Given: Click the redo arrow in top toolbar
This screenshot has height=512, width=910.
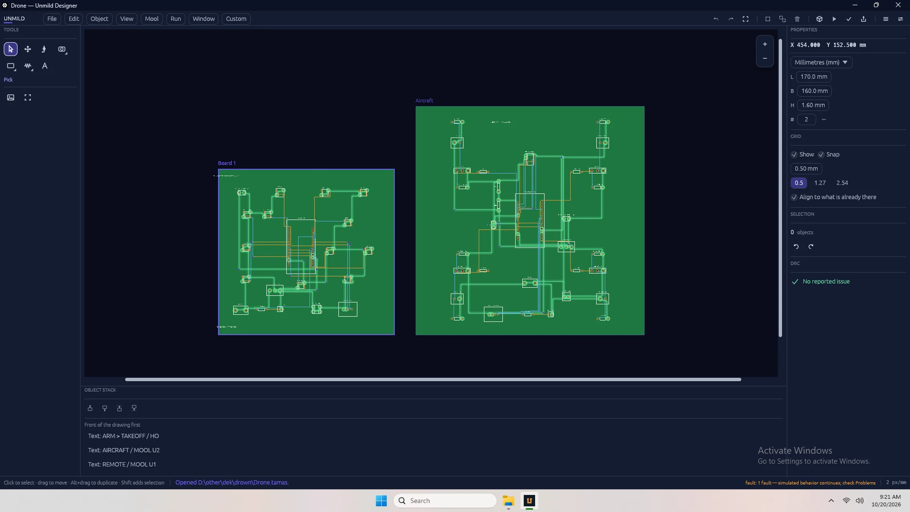Looking at the screenshot, I should click(731, 19).
